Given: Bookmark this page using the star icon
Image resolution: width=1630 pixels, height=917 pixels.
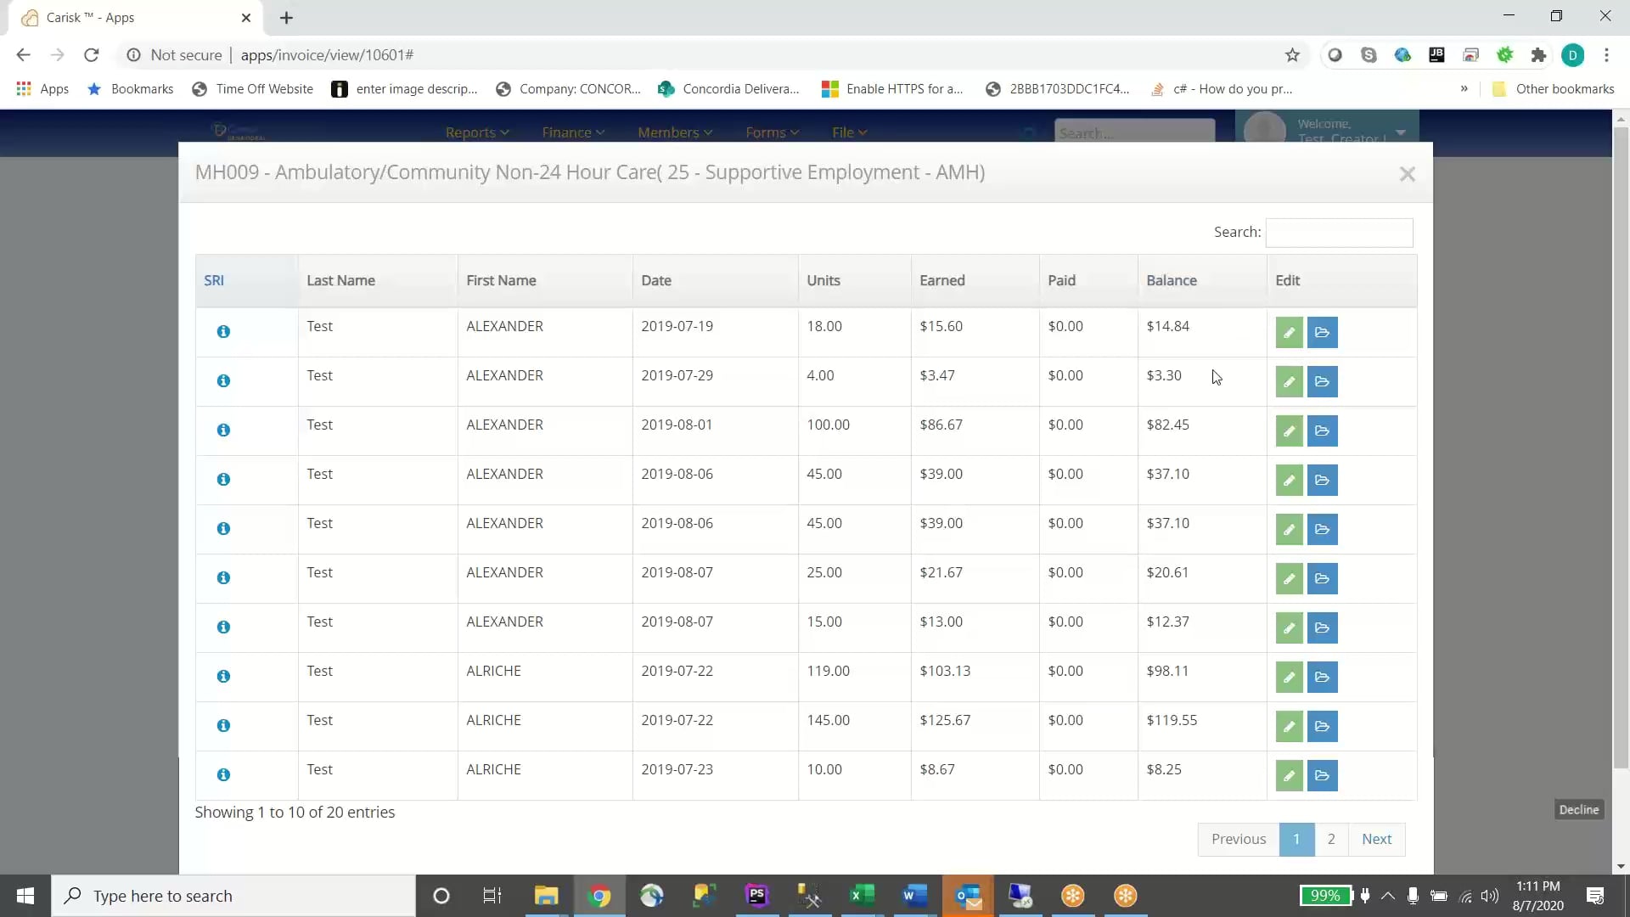Looking at the screenshot, I should coord(1292,54).
